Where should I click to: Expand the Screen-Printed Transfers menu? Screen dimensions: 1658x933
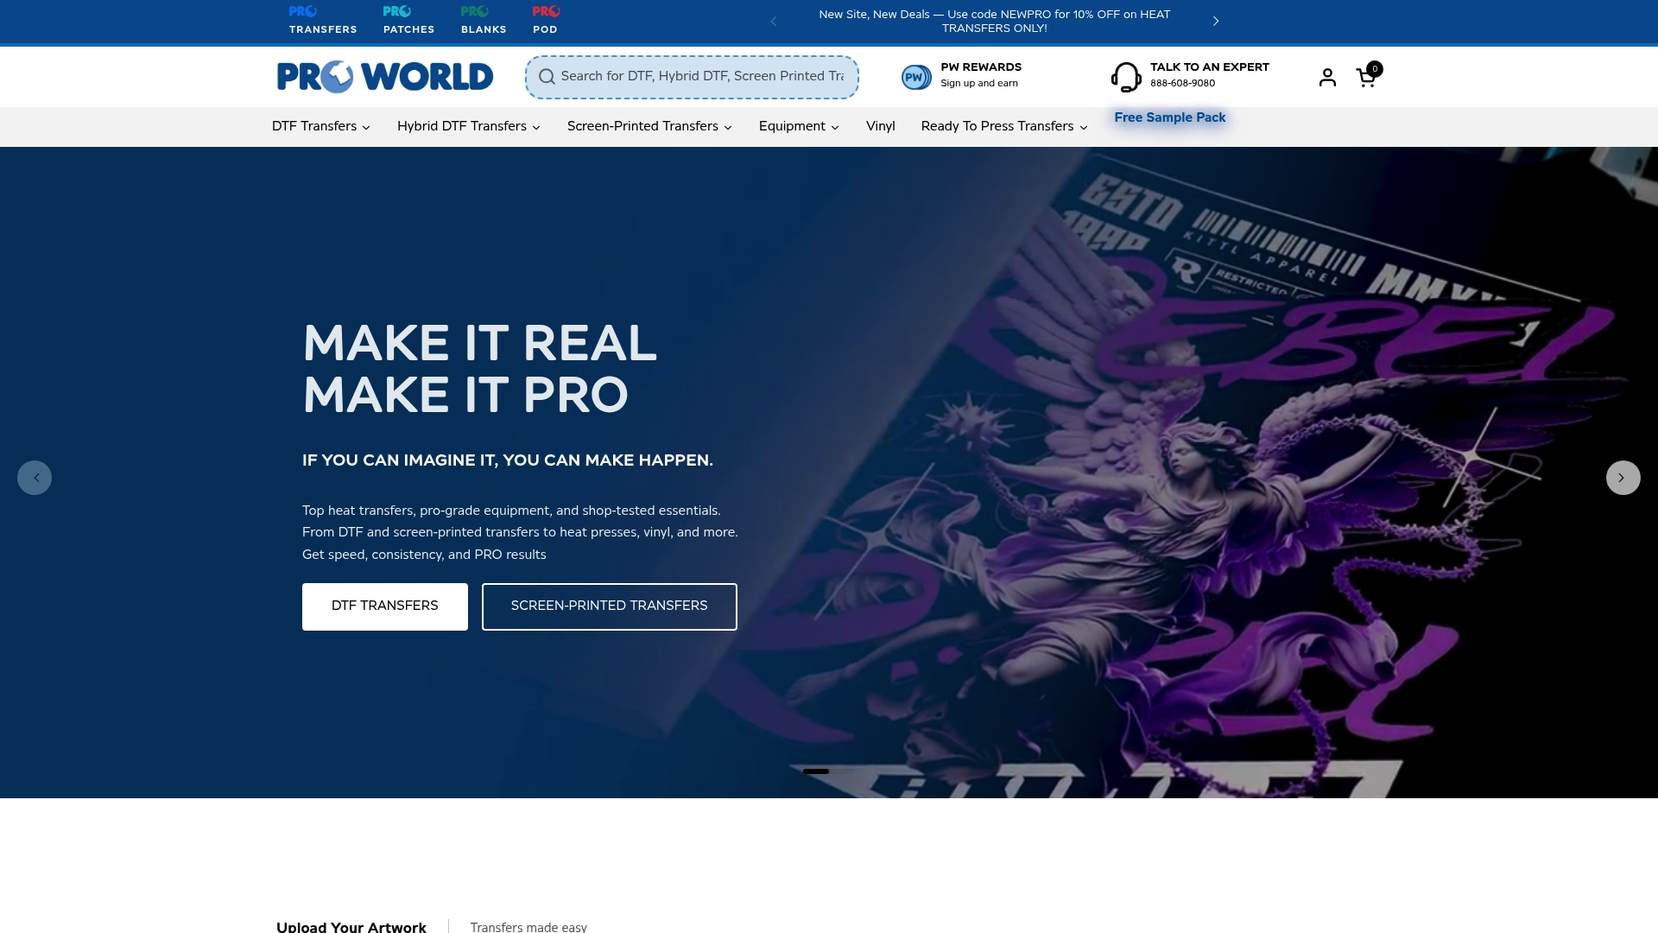[649, 126]
